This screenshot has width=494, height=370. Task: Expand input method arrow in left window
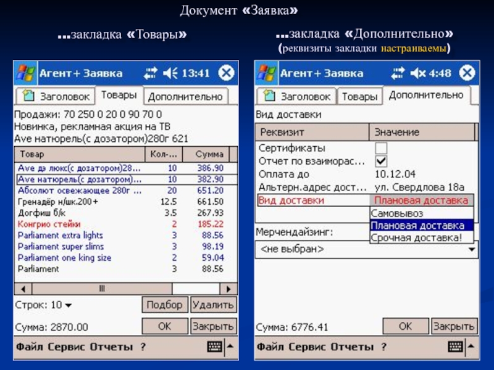click(x=230, y=347)
